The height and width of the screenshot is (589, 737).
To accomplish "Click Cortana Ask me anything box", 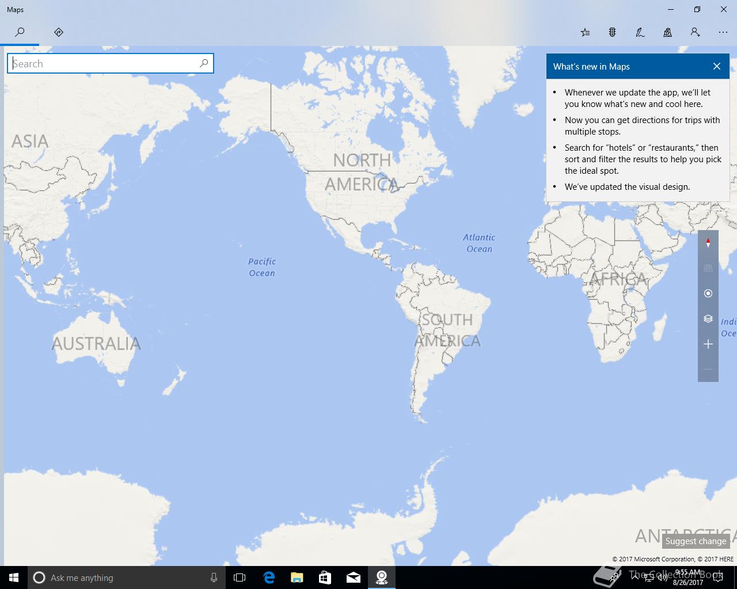I will coord(127,577).
